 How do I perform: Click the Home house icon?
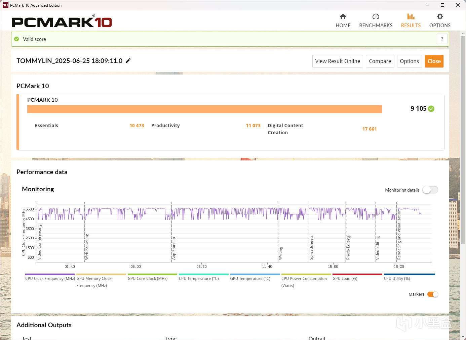[343, 16]
